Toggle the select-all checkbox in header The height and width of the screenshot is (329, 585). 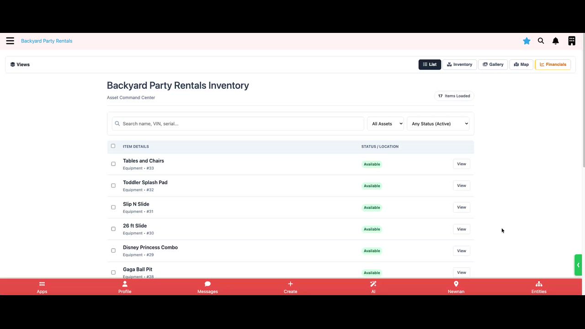point(113,146)
